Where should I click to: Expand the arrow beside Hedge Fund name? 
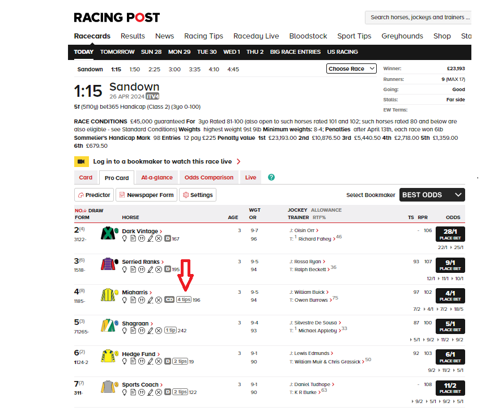pos(159,354)
